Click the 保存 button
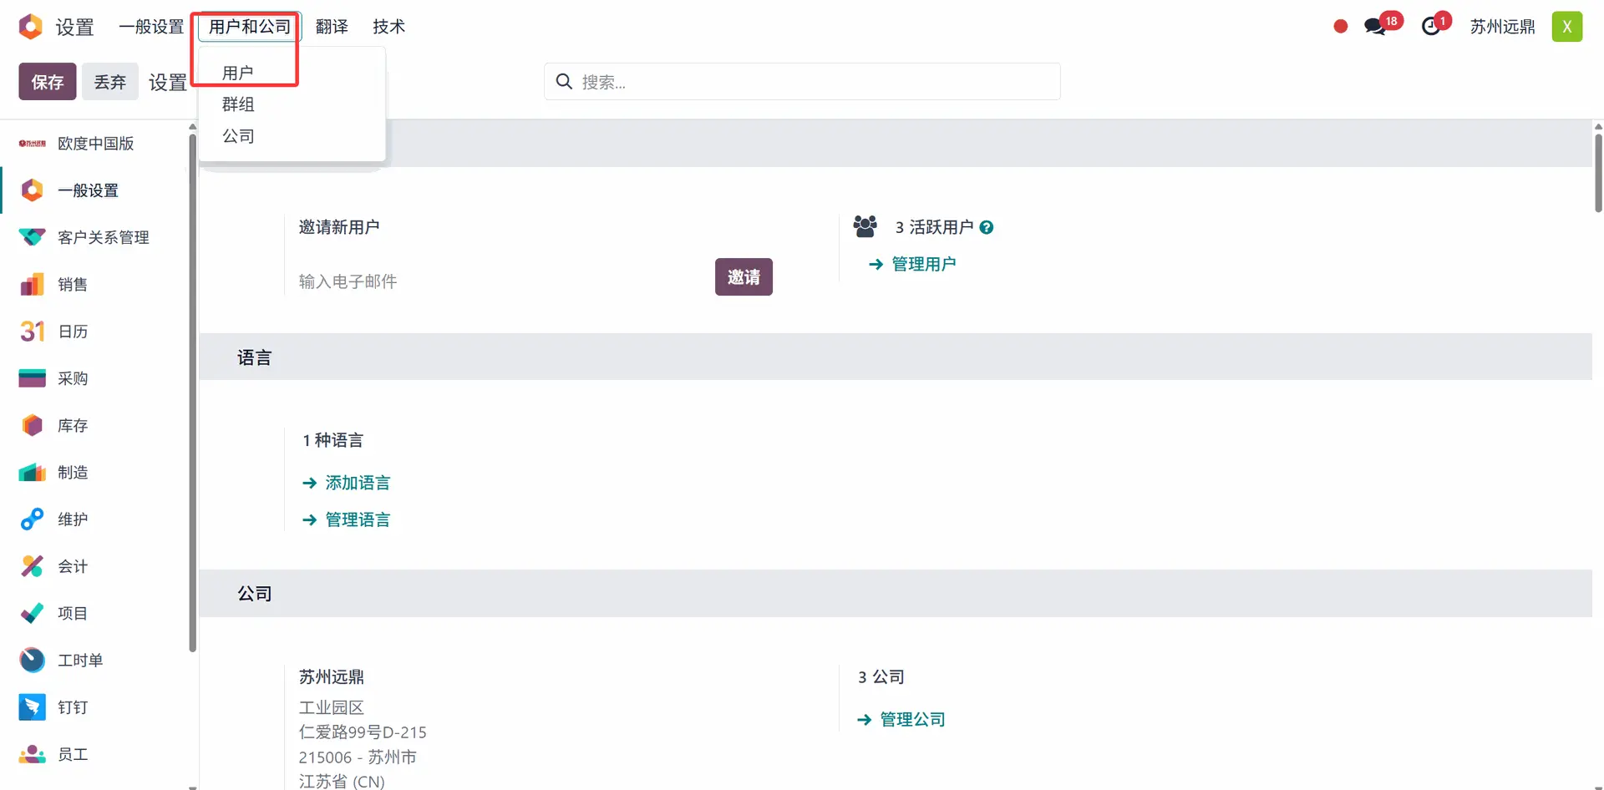 click(x=48, y=82)
